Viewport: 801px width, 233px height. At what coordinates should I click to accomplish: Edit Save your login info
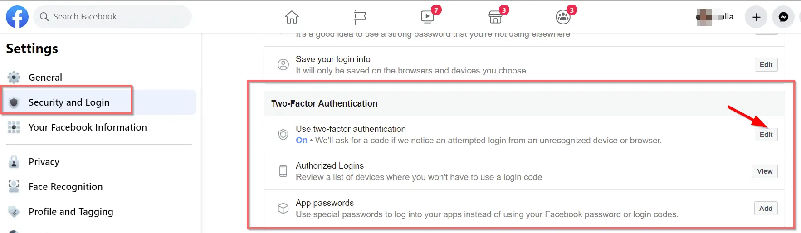[766, 65]
